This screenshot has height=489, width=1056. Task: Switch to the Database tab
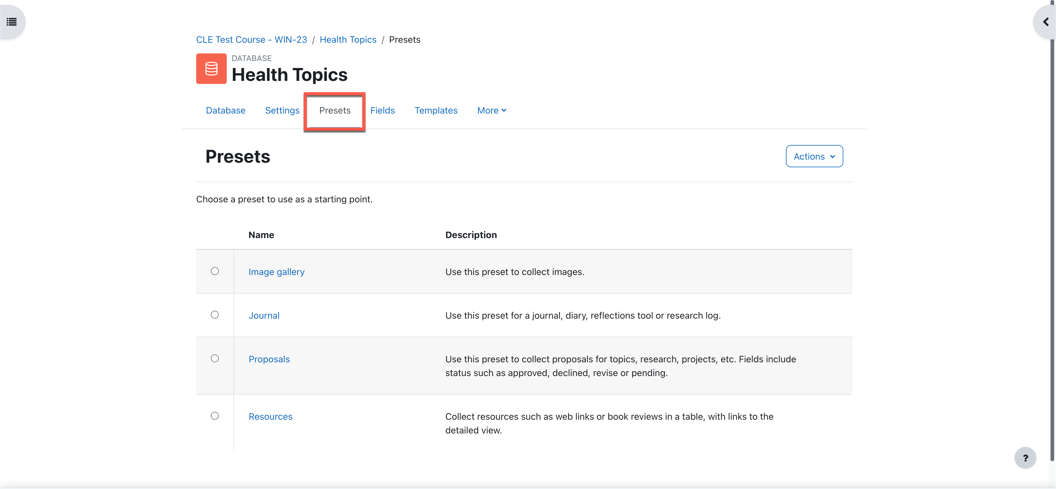click(x=226, y=110)
